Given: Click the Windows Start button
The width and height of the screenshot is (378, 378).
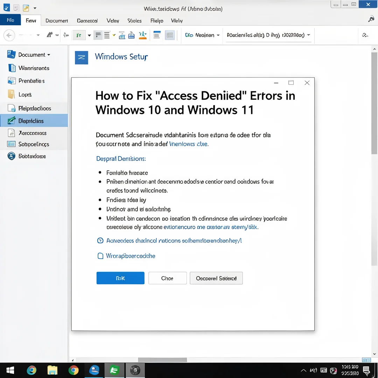Looking at the screenshot, I should 10,370.
